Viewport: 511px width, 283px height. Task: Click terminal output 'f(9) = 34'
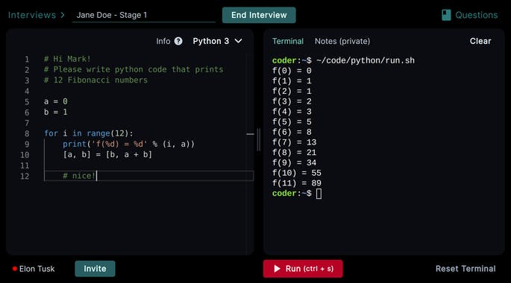pyautogui.click(x=294, y=162)
